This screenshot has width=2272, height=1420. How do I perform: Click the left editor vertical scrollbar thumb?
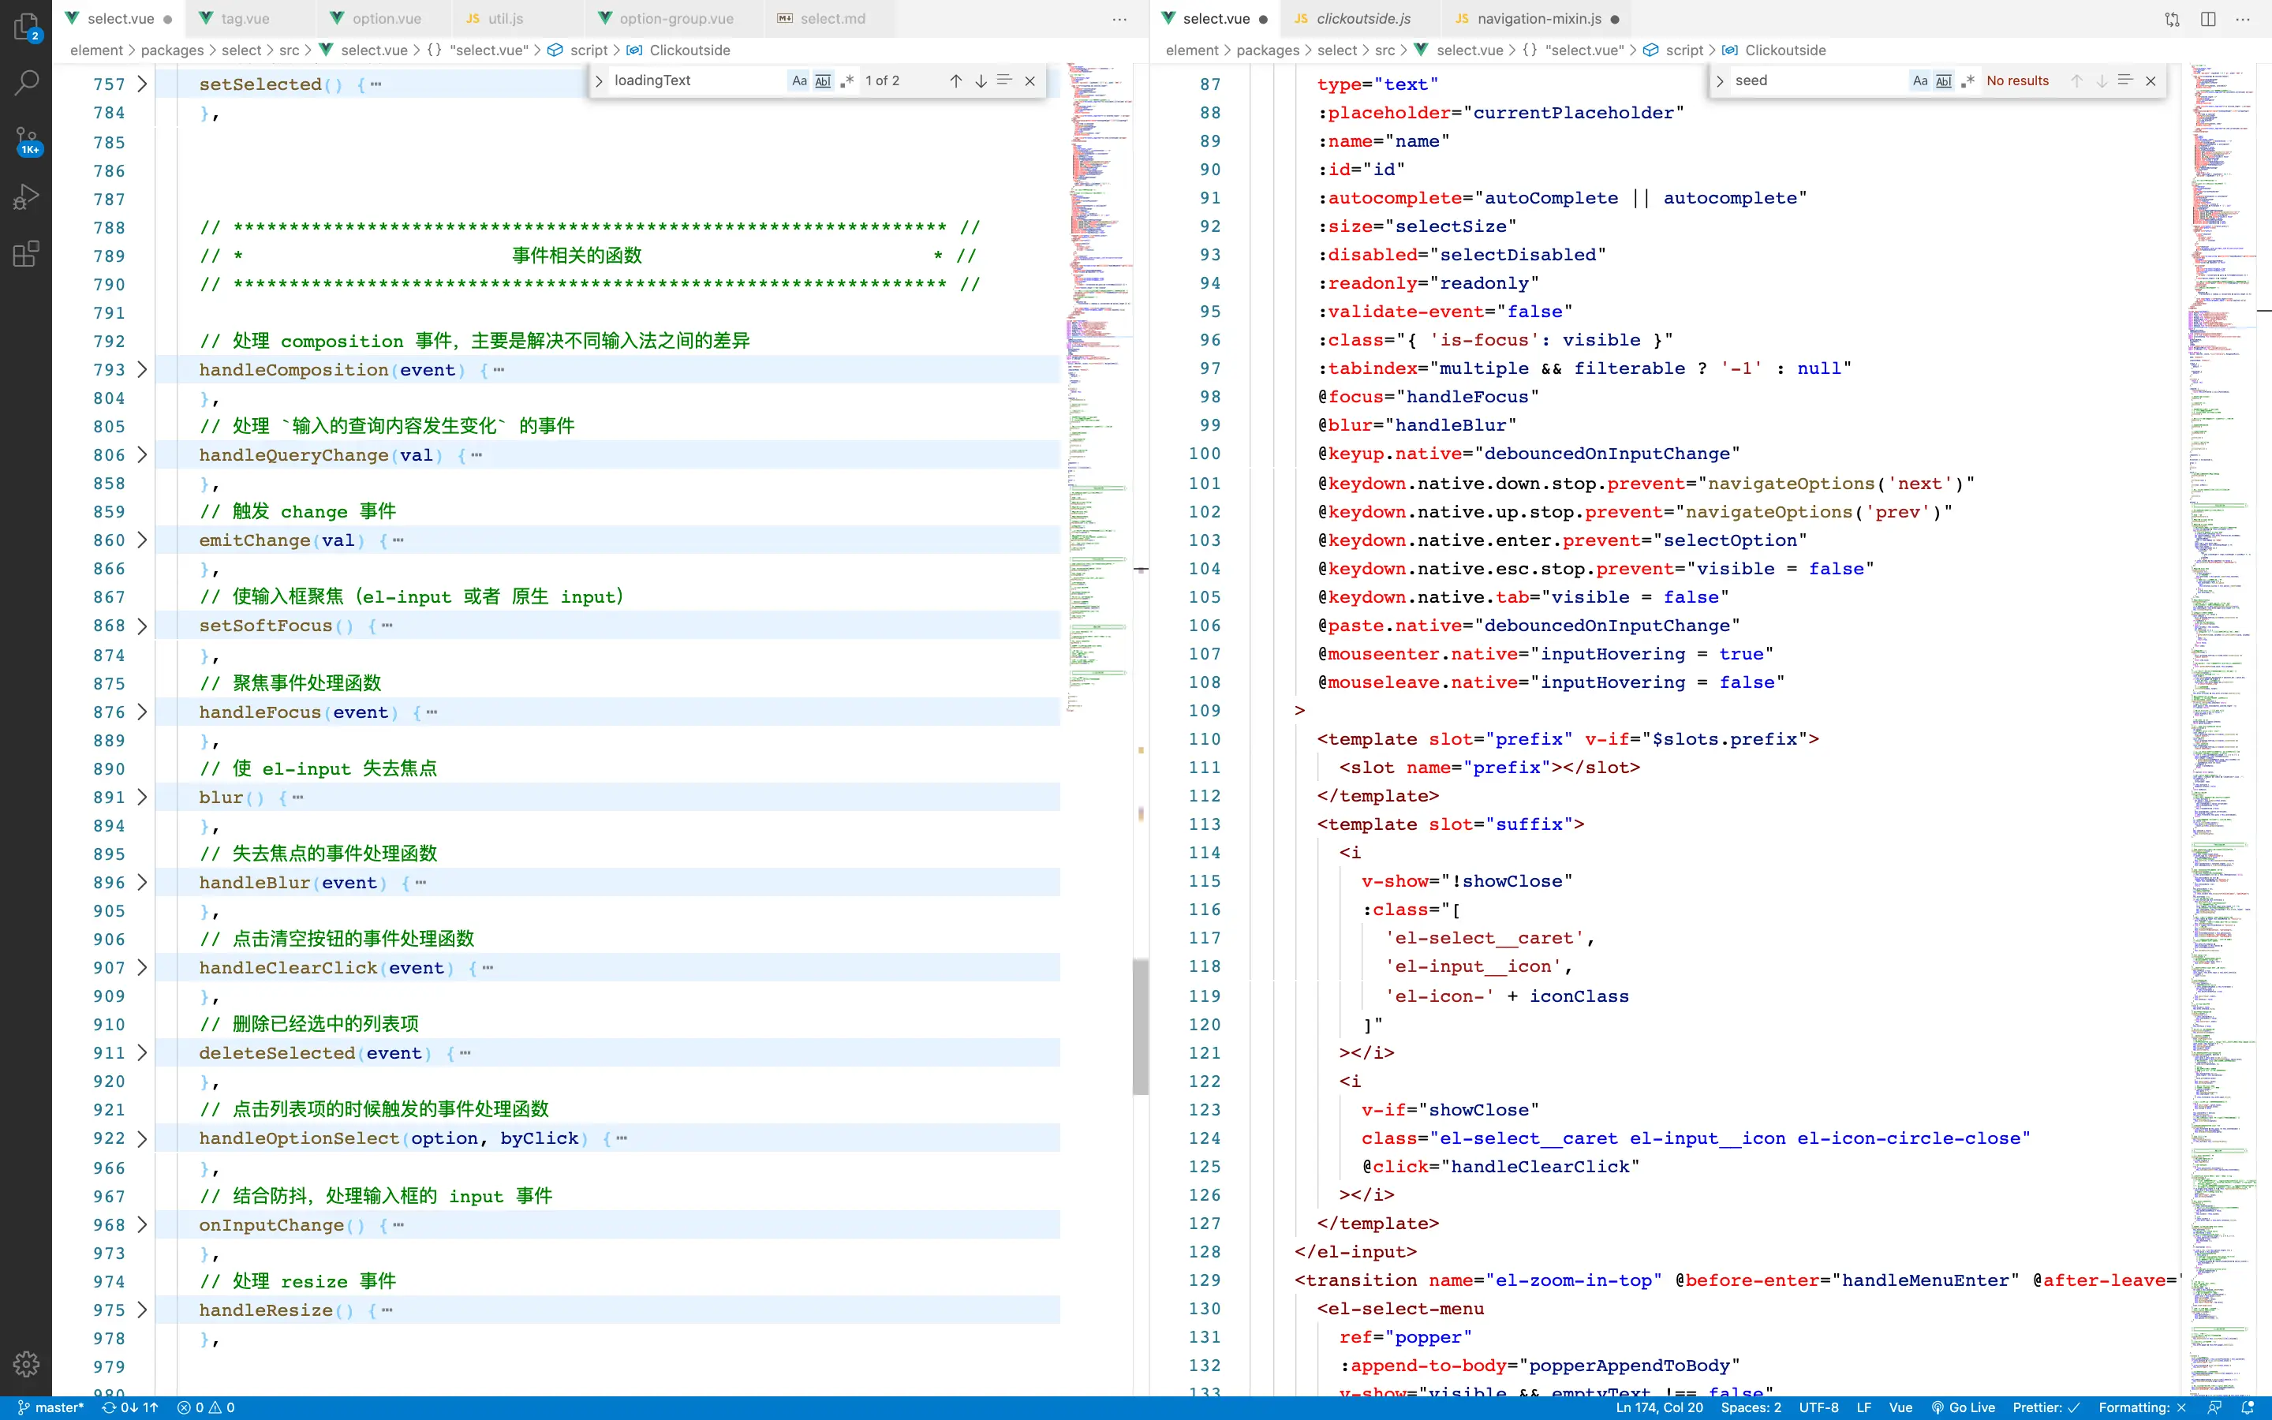click(x=1141, y=1026)
